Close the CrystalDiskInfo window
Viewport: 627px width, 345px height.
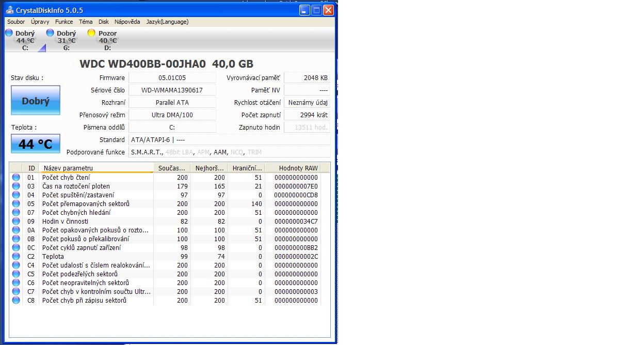pos(328,10)
